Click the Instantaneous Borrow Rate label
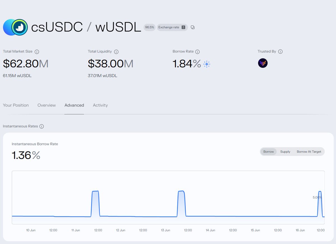The image size is (336, 244). [x=35, y=144]
